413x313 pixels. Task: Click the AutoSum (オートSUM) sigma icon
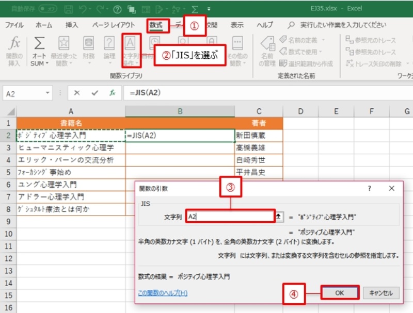point(39,43)
